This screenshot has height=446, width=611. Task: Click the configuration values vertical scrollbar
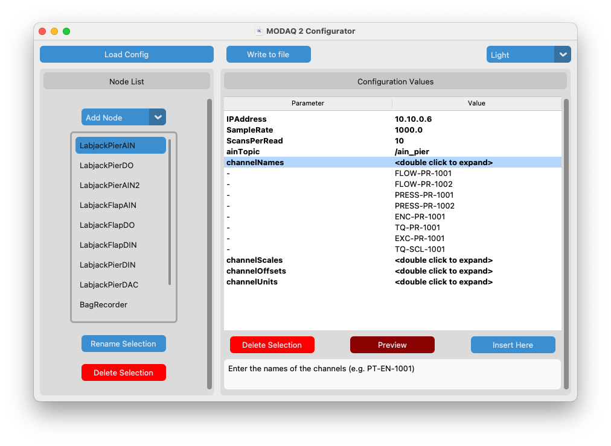tap(566, 241)
